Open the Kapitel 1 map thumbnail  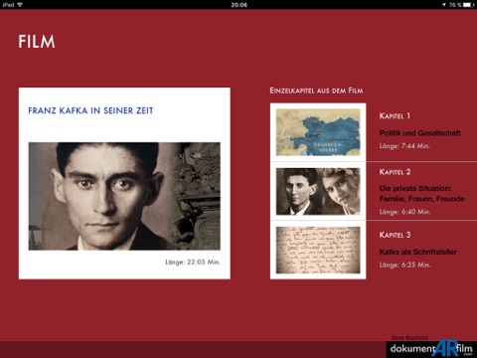point(318,132)
